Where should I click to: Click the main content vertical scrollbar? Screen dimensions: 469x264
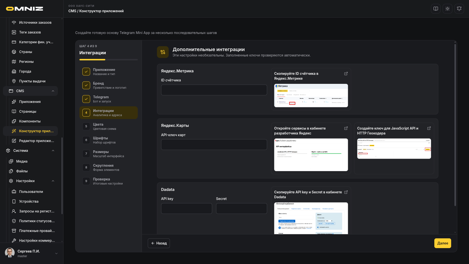click(455, 125)
